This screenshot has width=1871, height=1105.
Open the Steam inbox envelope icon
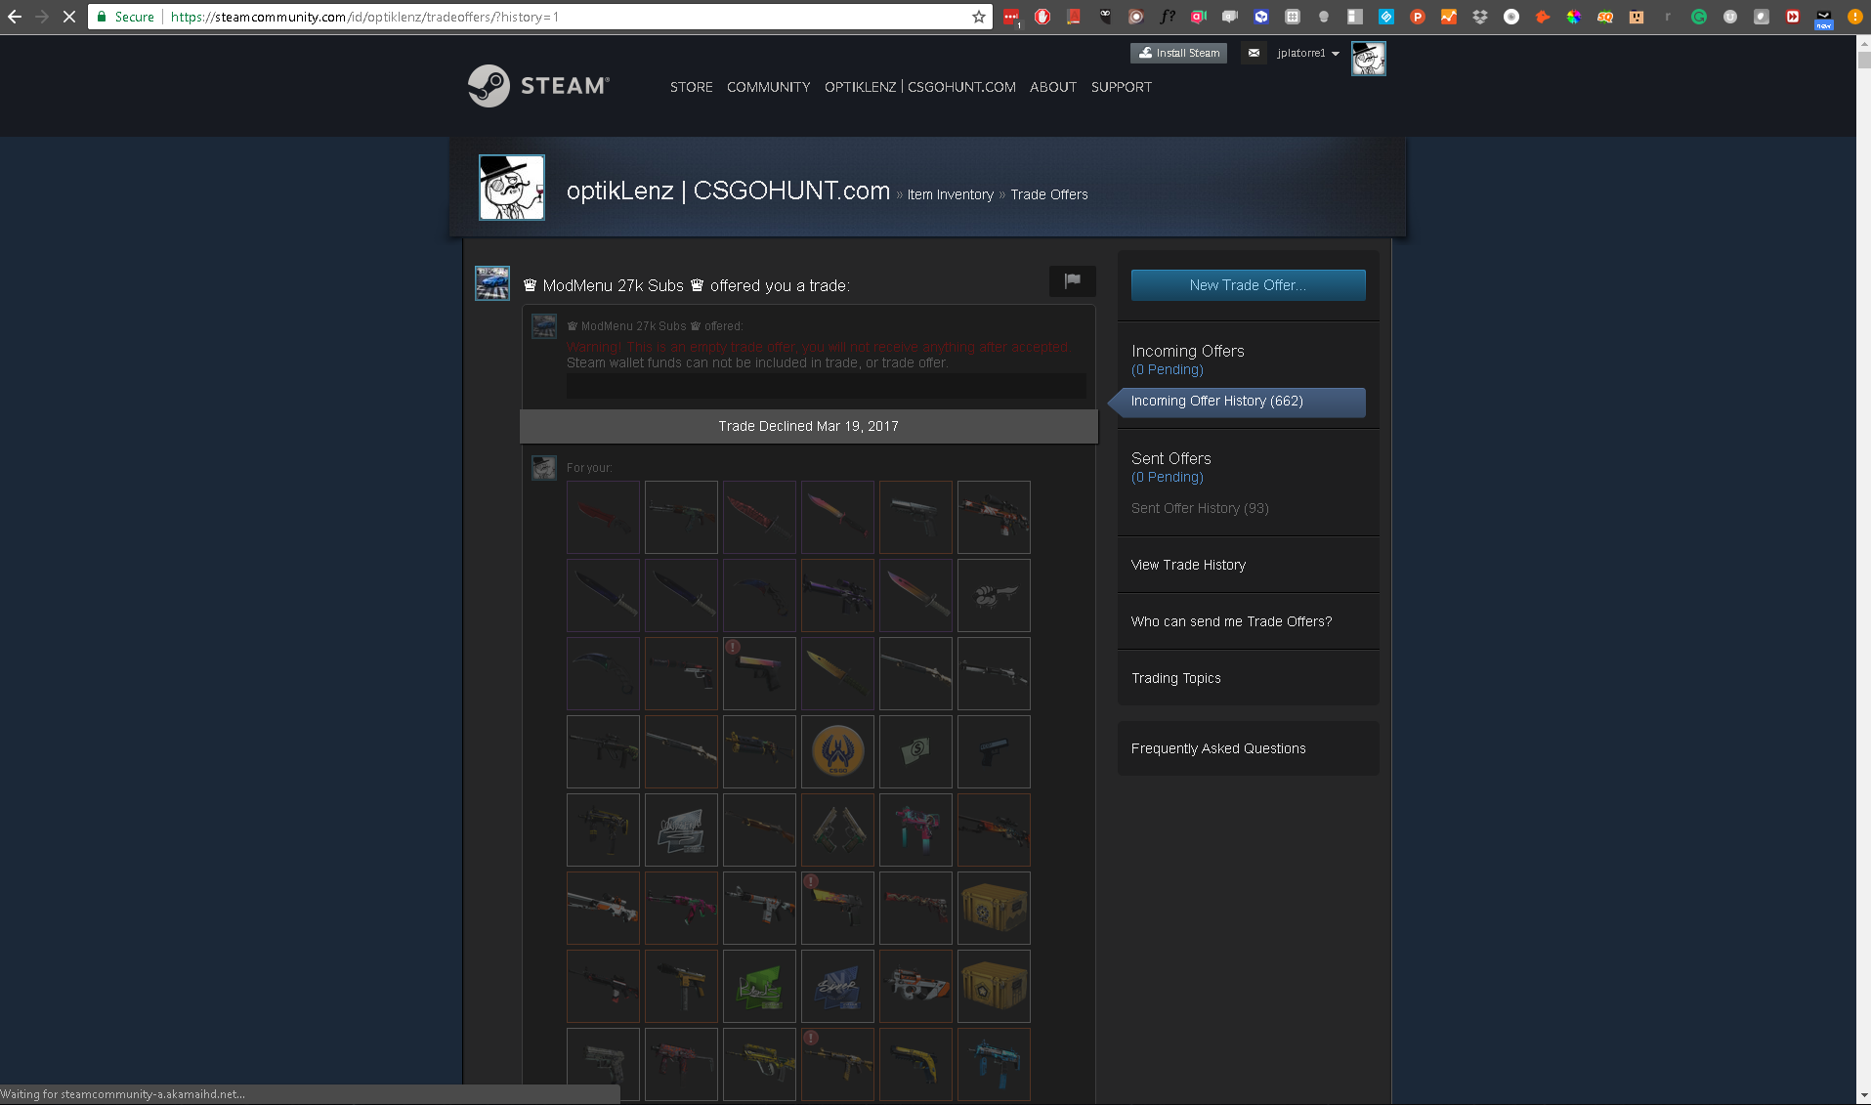1254,53
